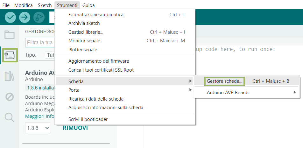Click the RIMUOVI button
The image size is (303, 148).
pyautogui.click(x=75, y=128)
